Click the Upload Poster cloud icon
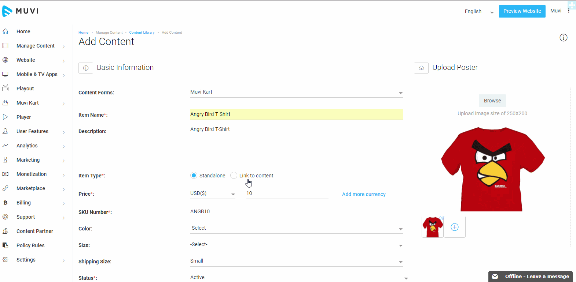Image resolution: width=576 pixels, height=282 pixels. (x=421, y=68)
